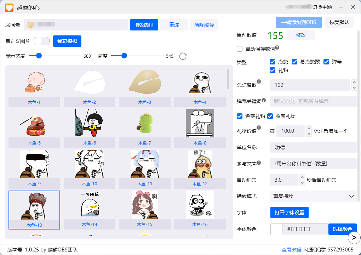The width and height of the screenshot is (361, 255).
Task: Click the round arrow button at bottom right
Action: click(354, 238)
